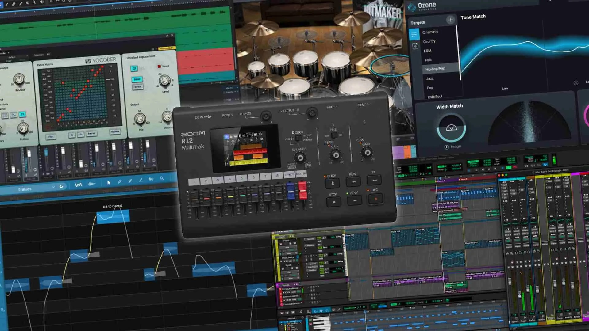This screenshot has width=589, height=331.
Task: Click the refresh icon beside E Blues
Action: [61, 186]
